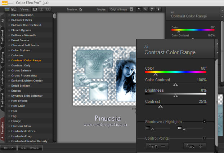
Task: Click the add control point button
Action: tap(195, 146)
